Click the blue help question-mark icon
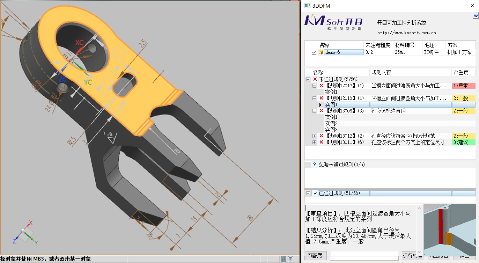The image size is (479, 263). point(476,15)
